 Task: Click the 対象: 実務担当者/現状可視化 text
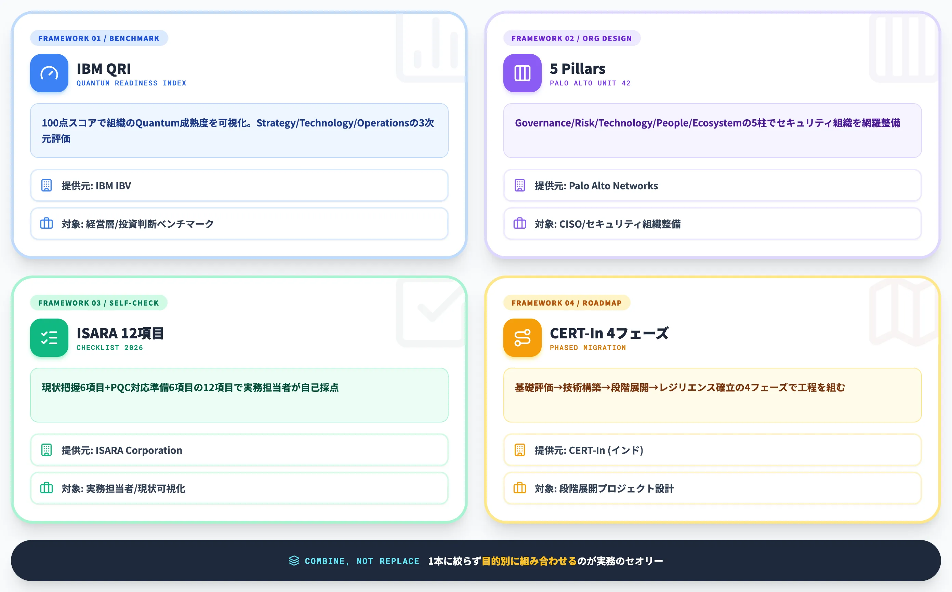pyautogui.click(x=123, y=489)
